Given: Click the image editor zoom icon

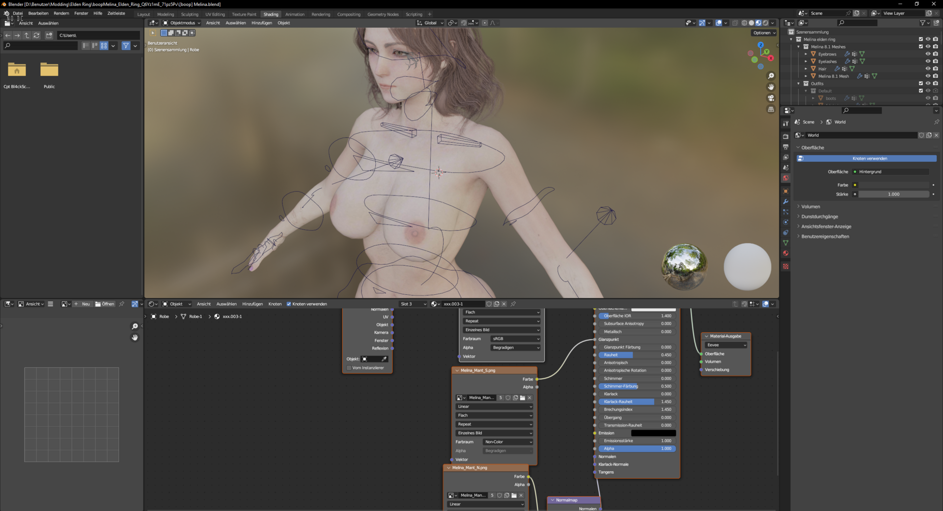Looking at the screenshot, I should click(x=135, y=326).
